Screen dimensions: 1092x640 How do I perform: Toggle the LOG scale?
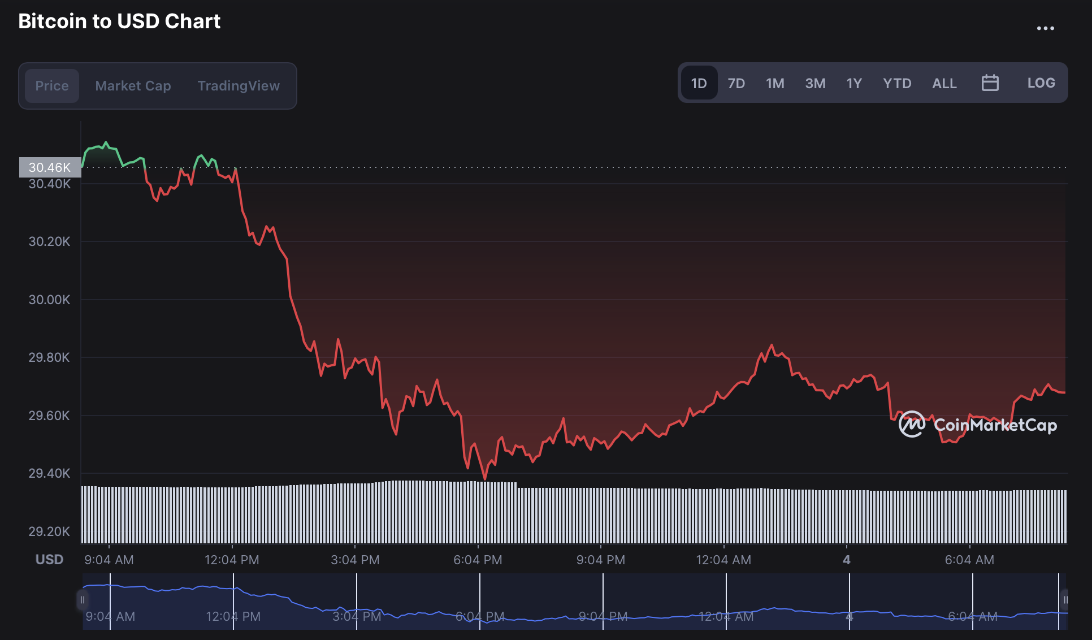point(1041,83)
